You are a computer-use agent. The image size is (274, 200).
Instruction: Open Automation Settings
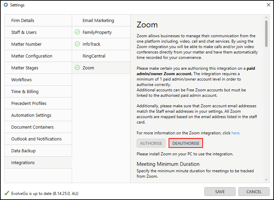pos(38,115)
